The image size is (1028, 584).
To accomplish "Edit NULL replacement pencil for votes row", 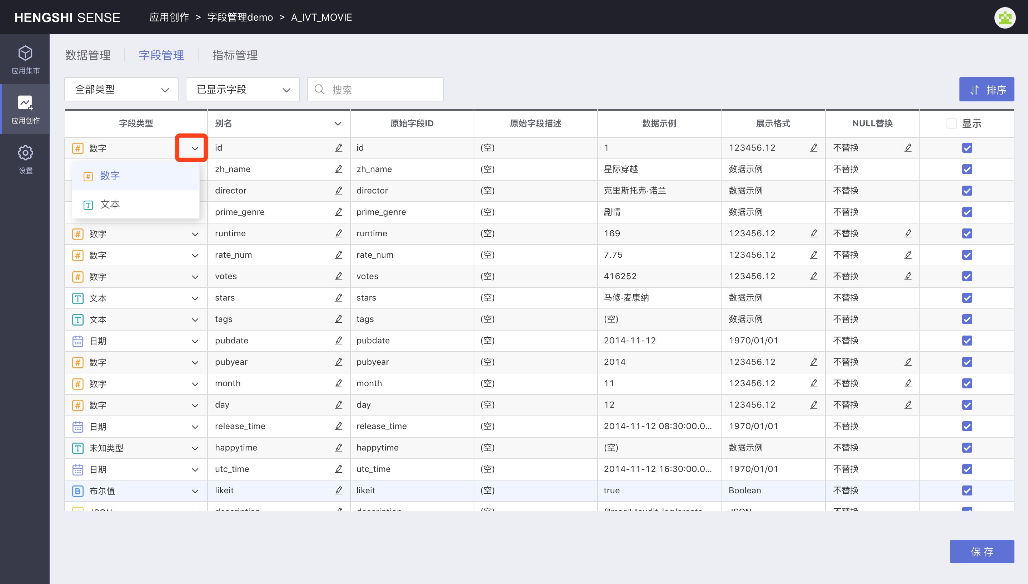I will [x=908, y=276].
